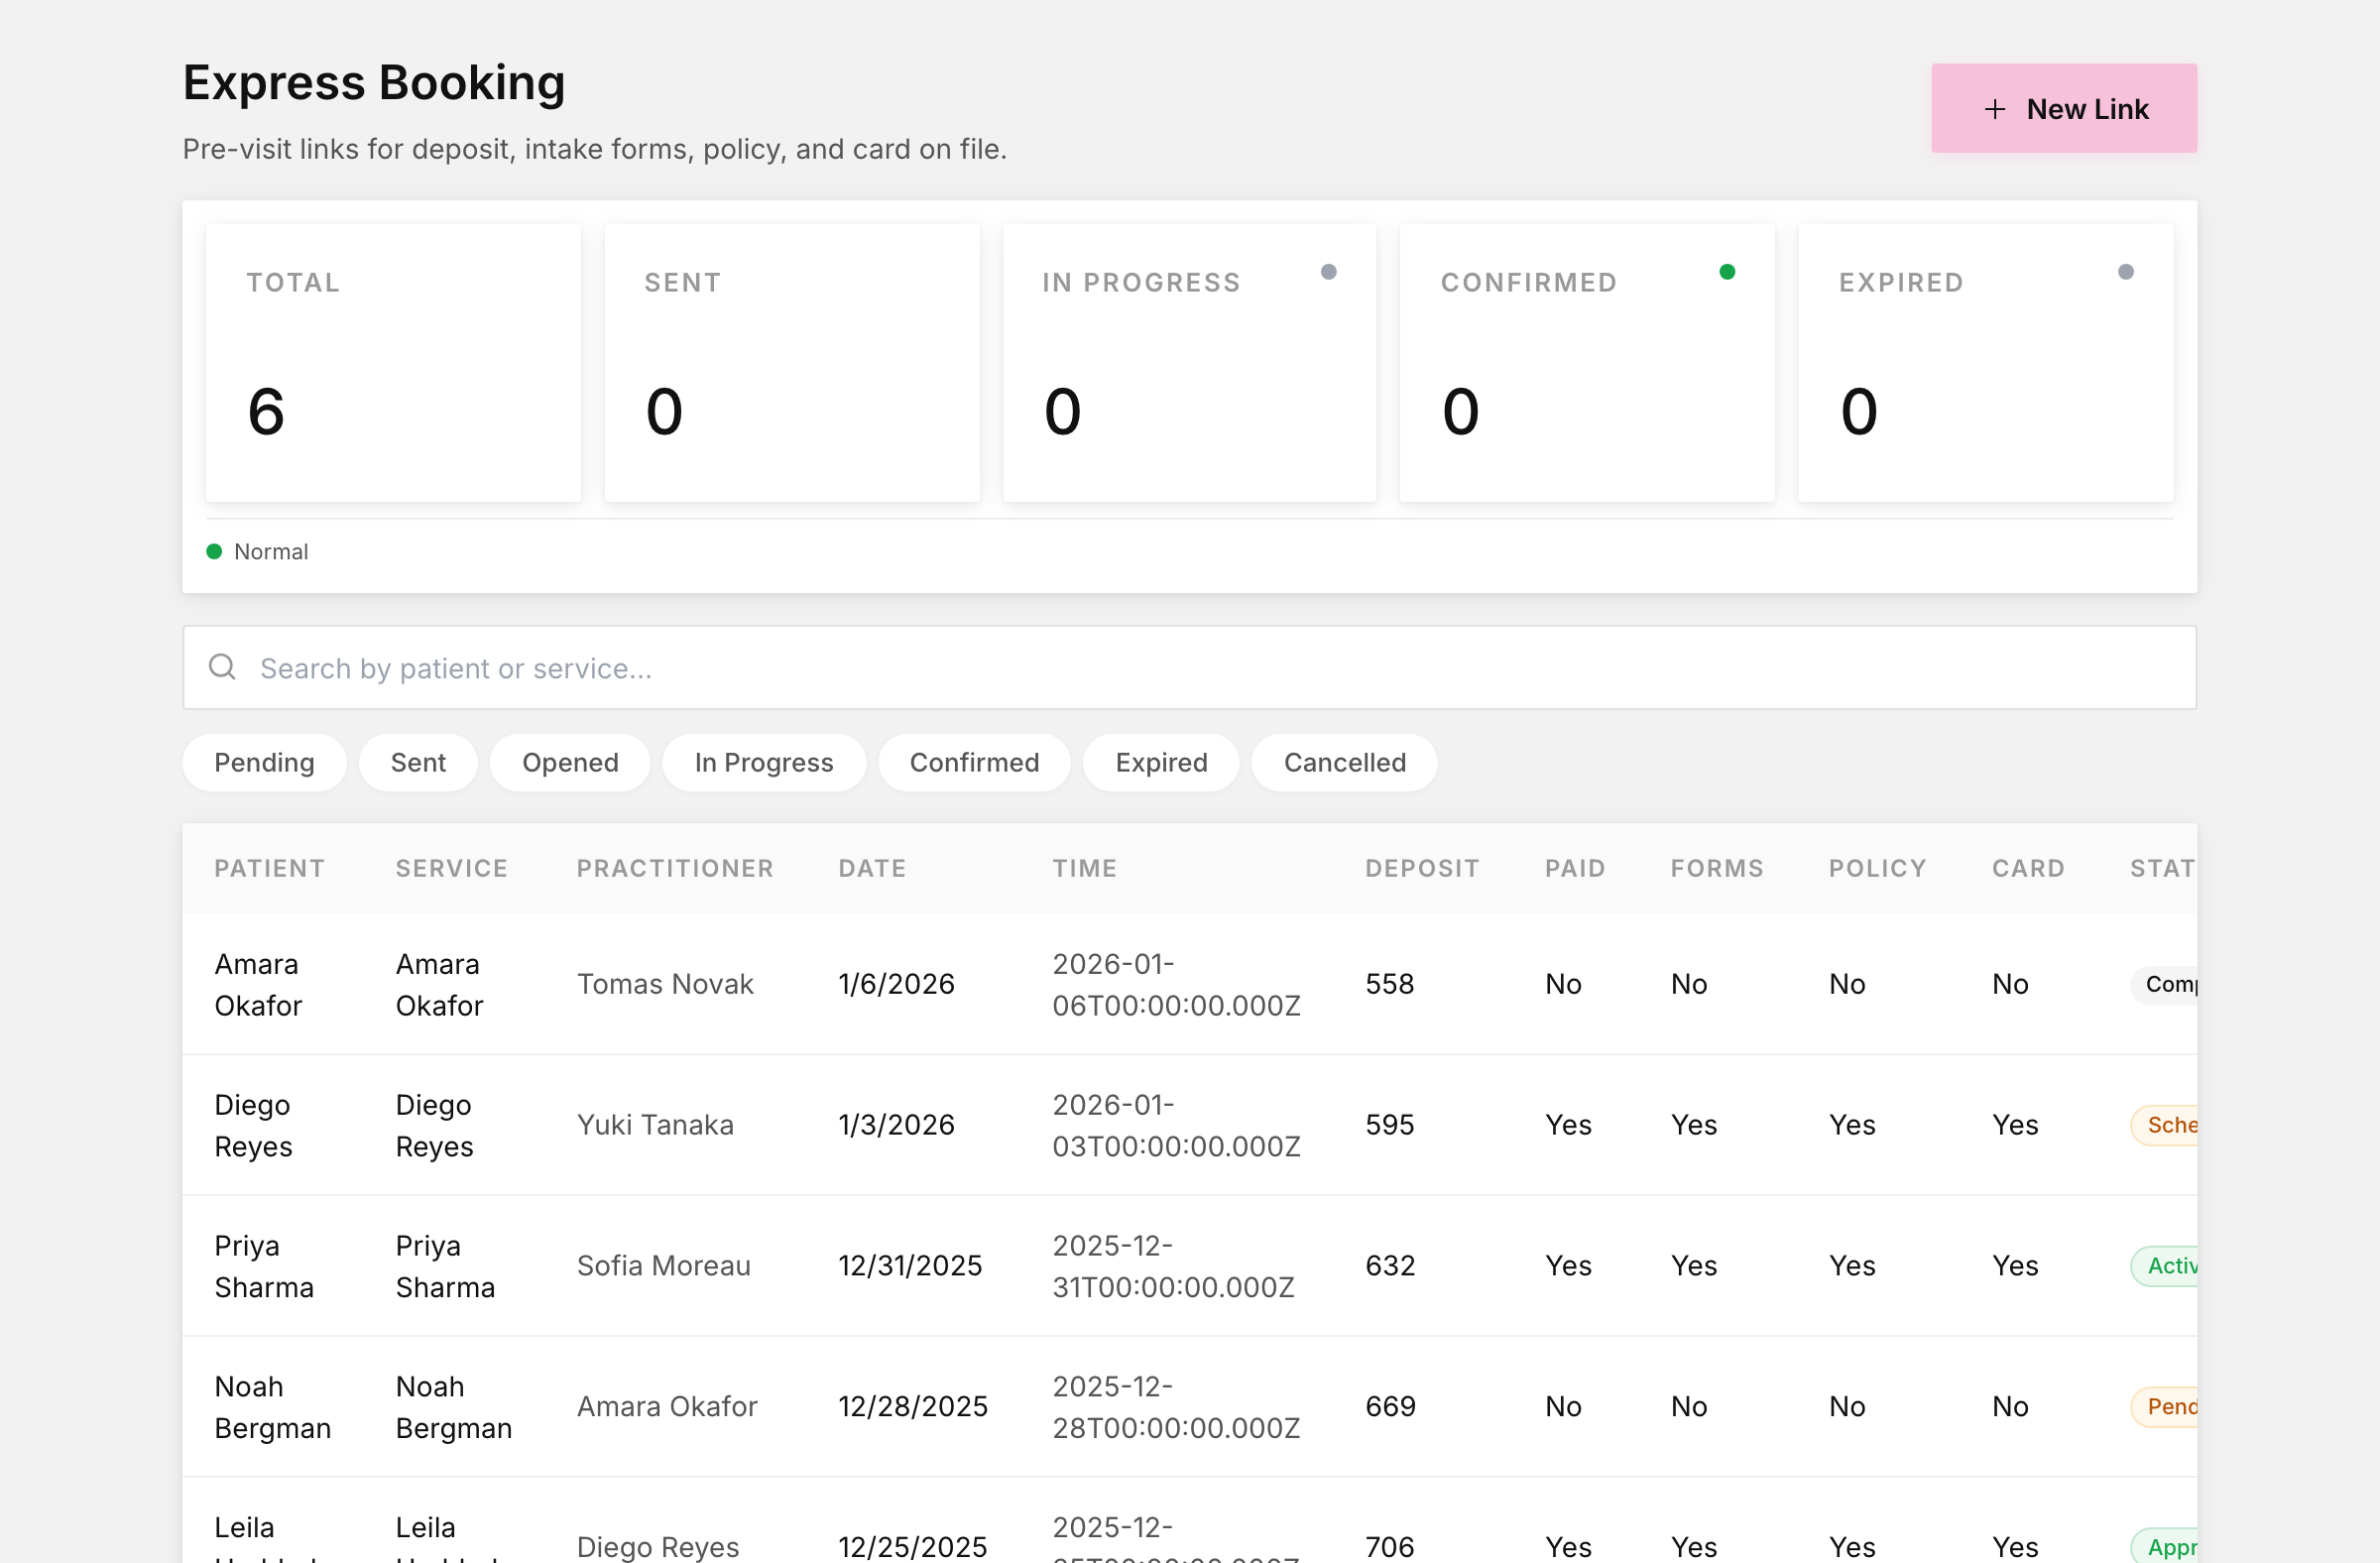Click practitioner Sofia Moreau
Image resolution: width=2380 pixels, height=1563 pixels.
663,1266
